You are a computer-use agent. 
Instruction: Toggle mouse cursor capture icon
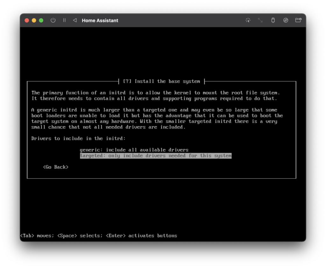point(248,20)
